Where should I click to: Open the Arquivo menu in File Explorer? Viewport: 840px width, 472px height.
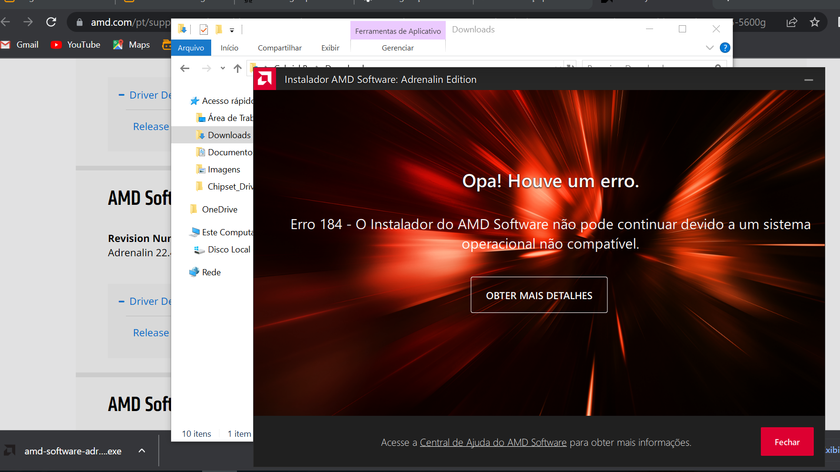(x=191, y=48)
